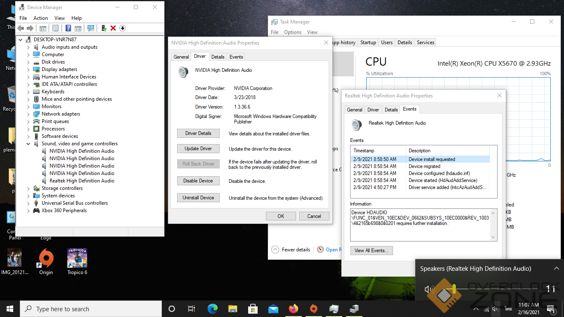Switch to the Details tab in NVIDIA properties

[218, 57]
